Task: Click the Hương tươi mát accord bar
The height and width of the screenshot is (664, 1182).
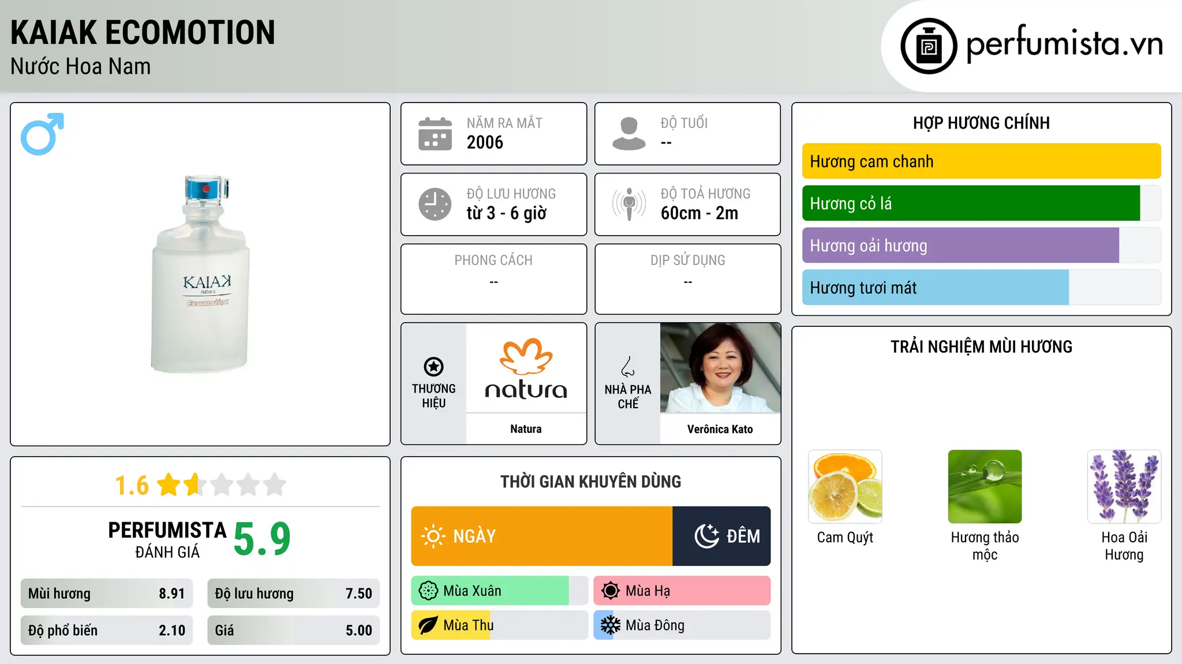Action: click(x=981, y=288)
